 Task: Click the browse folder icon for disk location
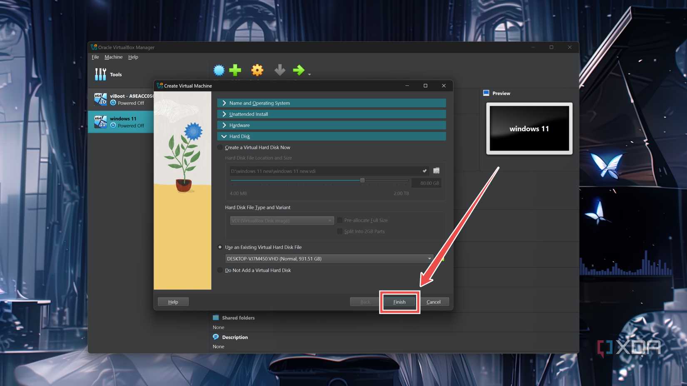click(x=436, y=171)
